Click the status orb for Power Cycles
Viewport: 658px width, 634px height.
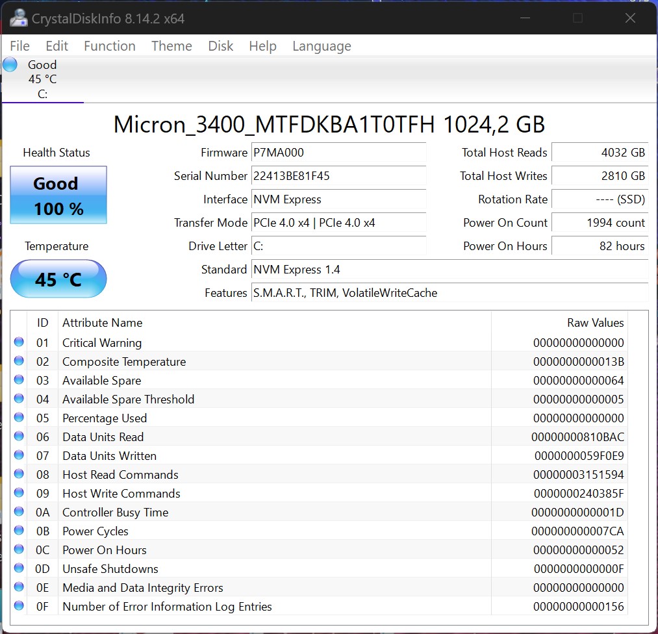19,530
